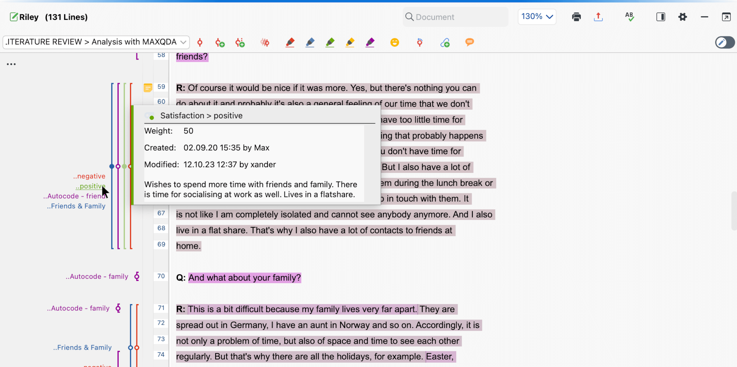Click the red Code segment icon
Image resolution: width=737 pixels, height=367 pixels.
click(x=200, y=42)
